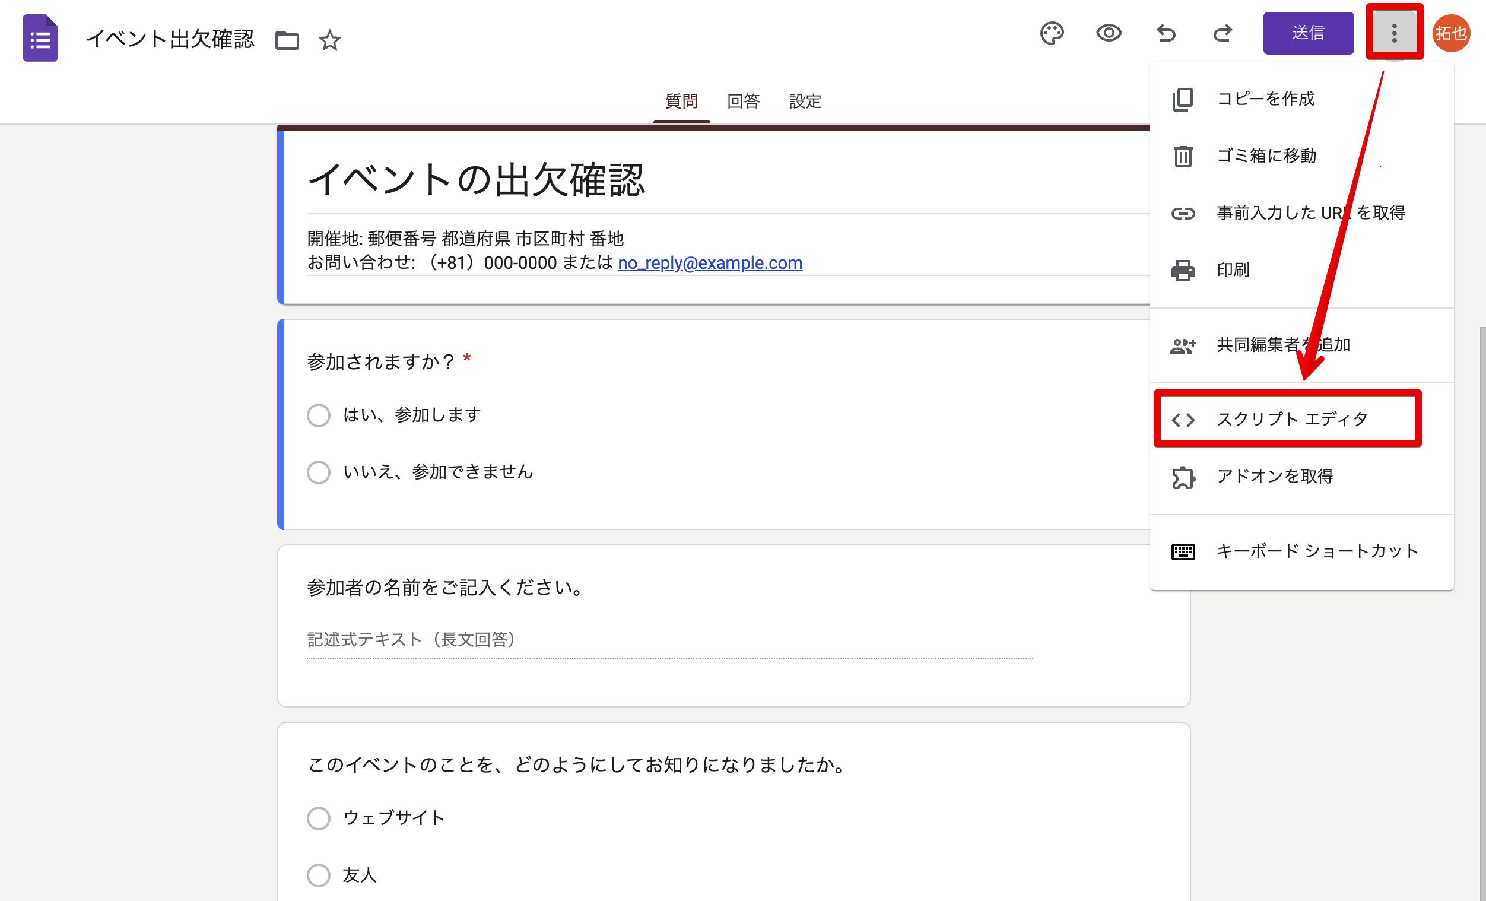This screenshot has width=1486, height=901.
Task: Redo the last change
Action: tap(1222, 33)
